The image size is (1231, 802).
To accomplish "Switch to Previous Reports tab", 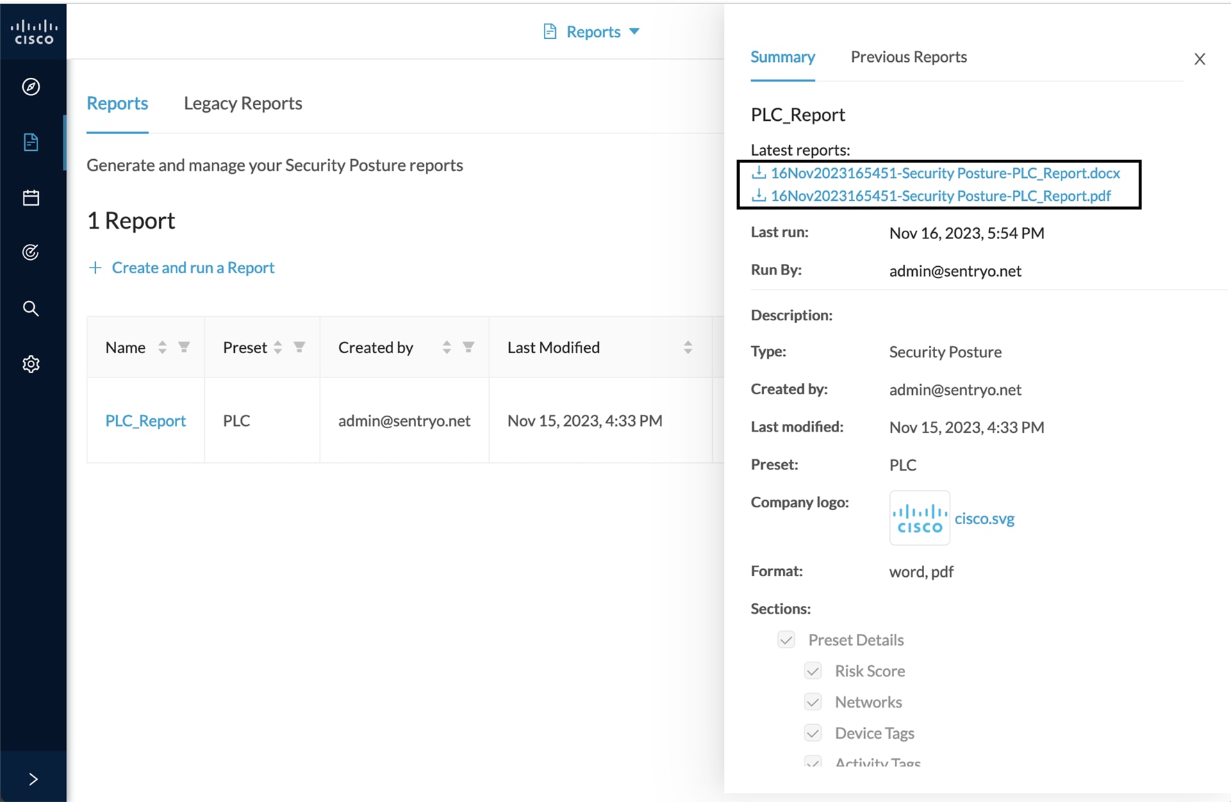I will [x=908, y=57].
